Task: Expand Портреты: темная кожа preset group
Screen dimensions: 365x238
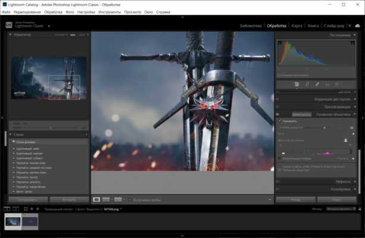Action: click(x=14, y=163)
